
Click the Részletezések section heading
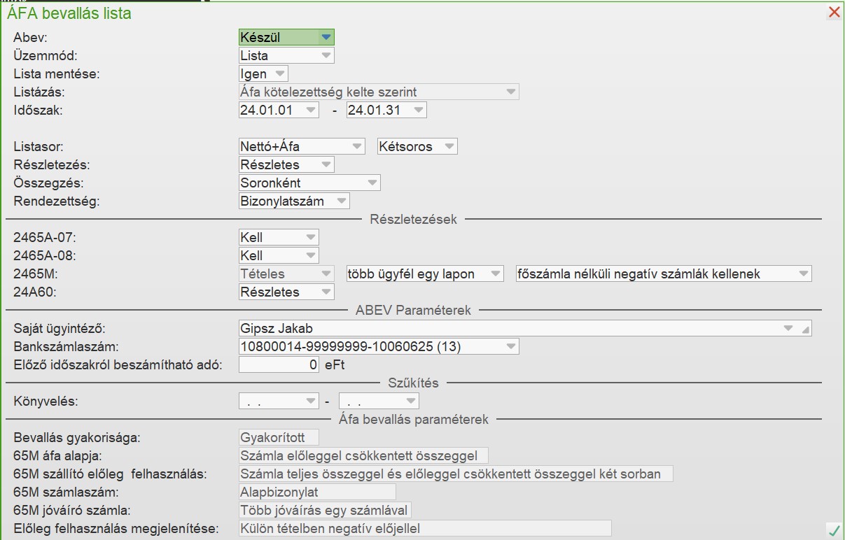point(414,219)
